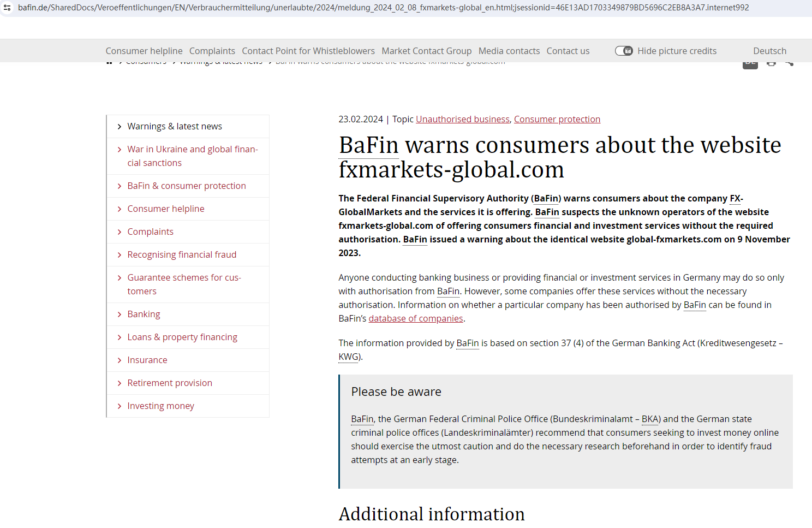This screenshot has width=812, height=528.
Task: Click the chevron next to Banking
Action: click(x=120, y=315)
